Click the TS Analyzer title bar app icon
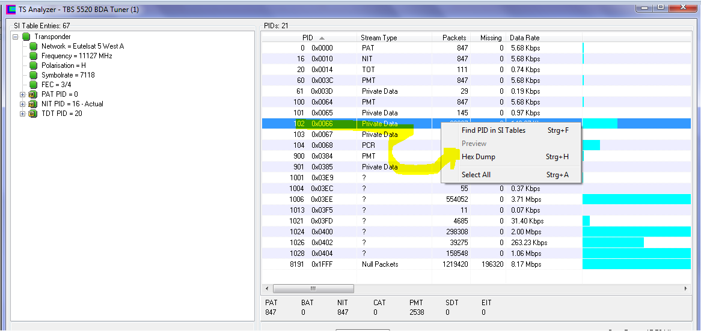The image size is (701, 331). (x=11, y=9)
